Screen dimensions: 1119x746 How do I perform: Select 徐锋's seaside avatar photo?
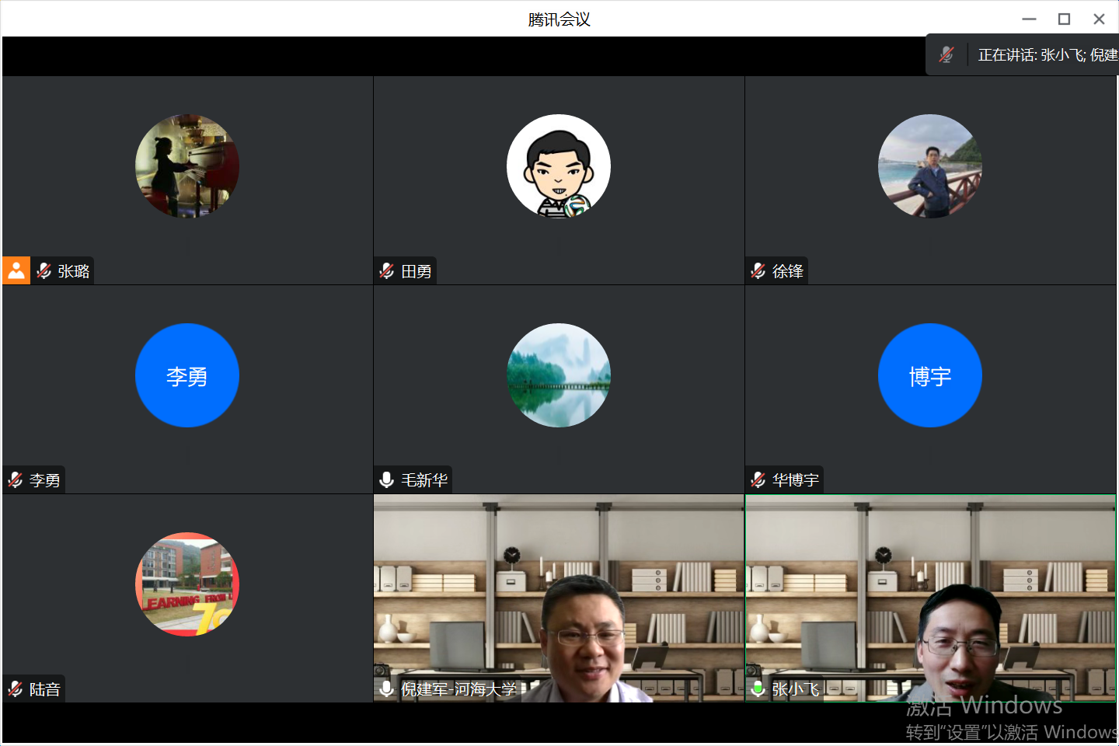coord(930,166)
